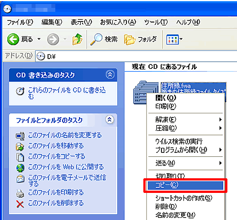Image resolution: width=237 pixels, height=220 pixels.
Task: Choose 圧縮(C) submenu in context menu
Action: coord(186,128)
